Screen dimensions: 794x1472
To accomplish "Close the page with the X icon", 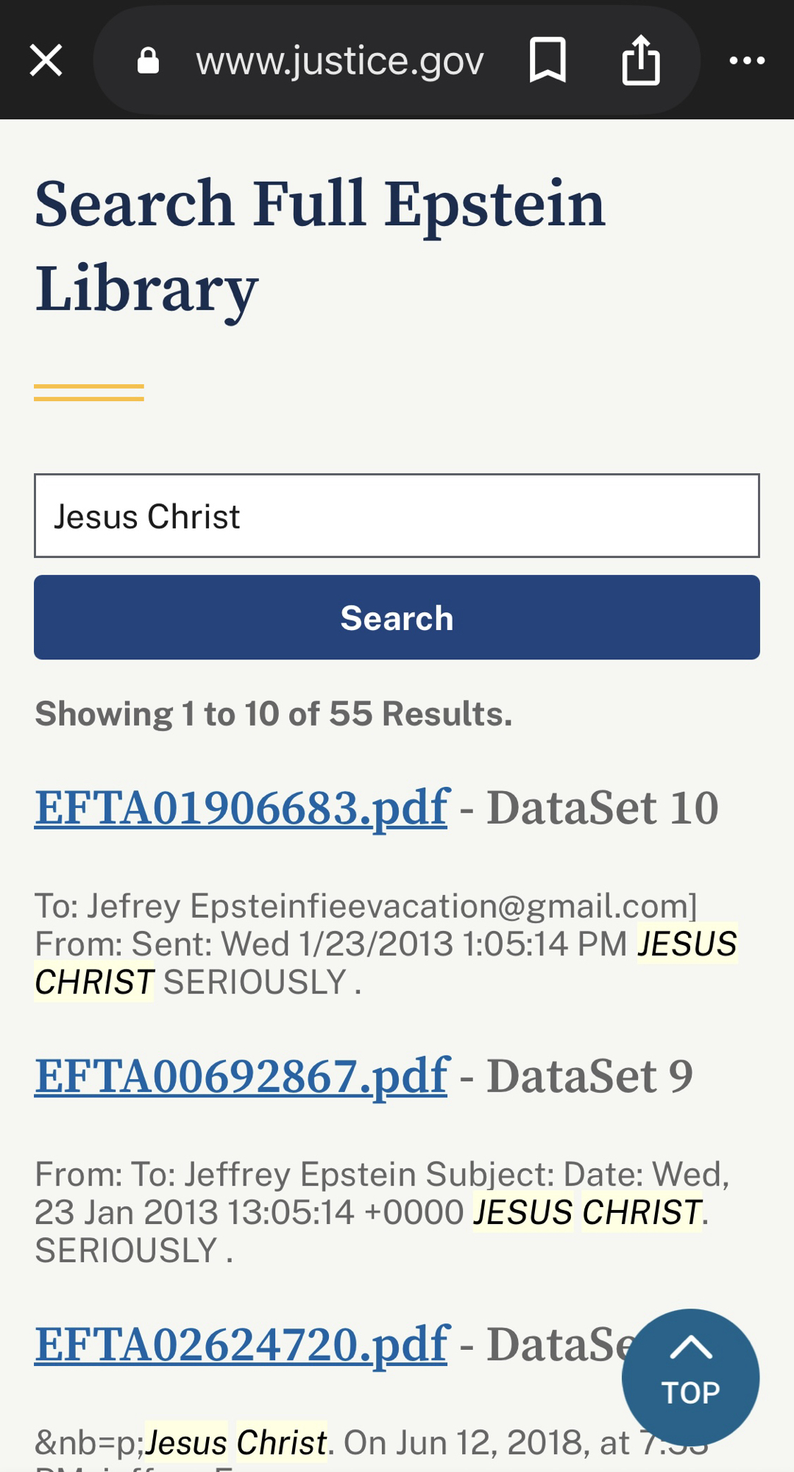I will [46, 60].
